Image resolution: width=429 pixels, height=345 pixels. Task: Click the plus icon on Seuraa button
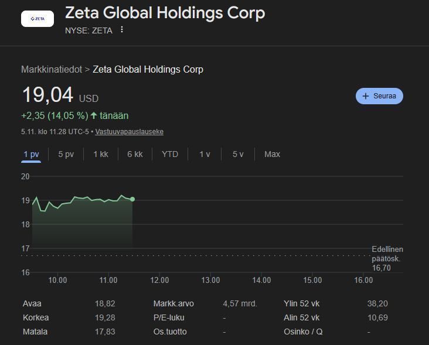366,96
